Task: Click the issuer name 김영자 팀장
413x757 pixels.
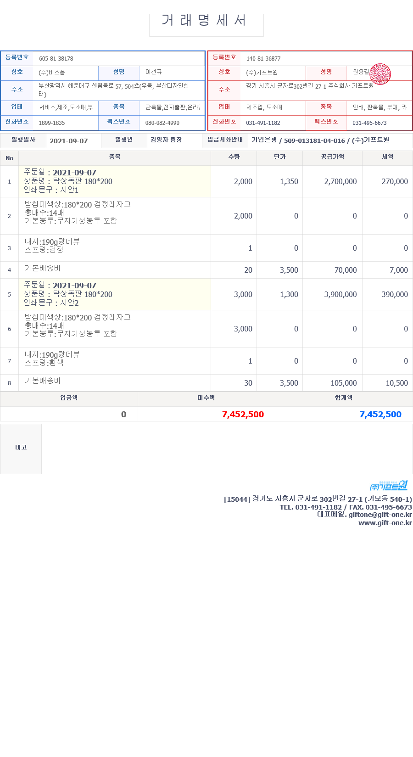Action: 166,140
